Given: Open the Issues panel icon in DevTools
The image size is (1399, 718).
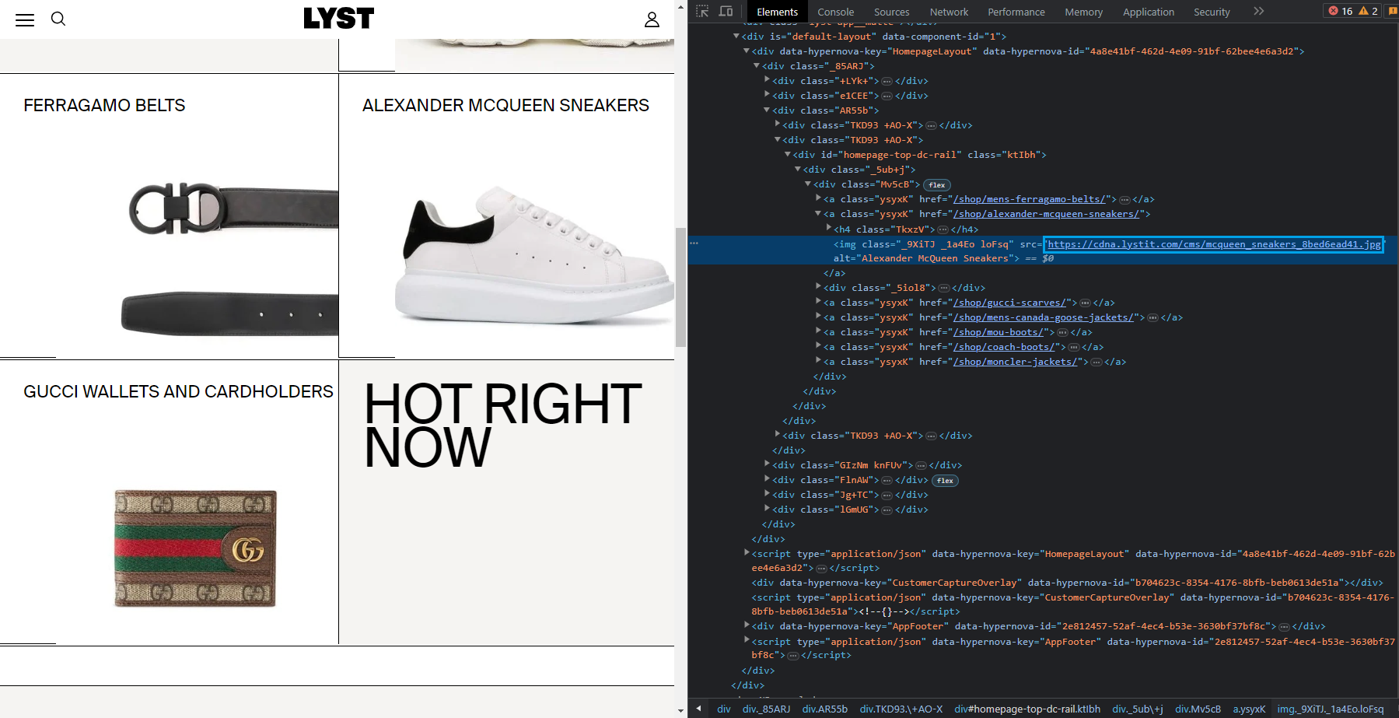Looking at the screenshot, I should [1392, 11].
